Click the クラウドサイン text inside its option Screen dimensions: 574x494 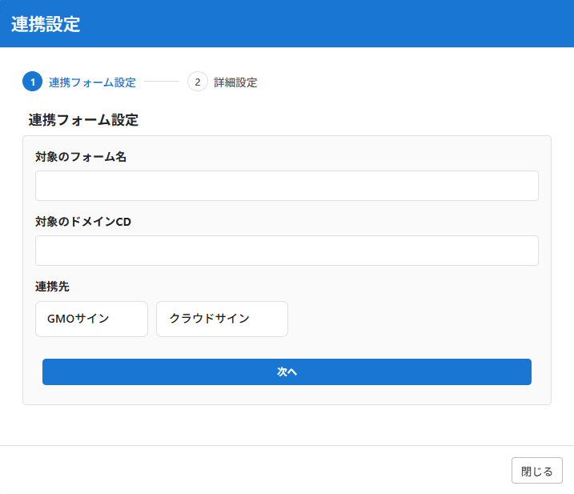click(x=210, y=318)
